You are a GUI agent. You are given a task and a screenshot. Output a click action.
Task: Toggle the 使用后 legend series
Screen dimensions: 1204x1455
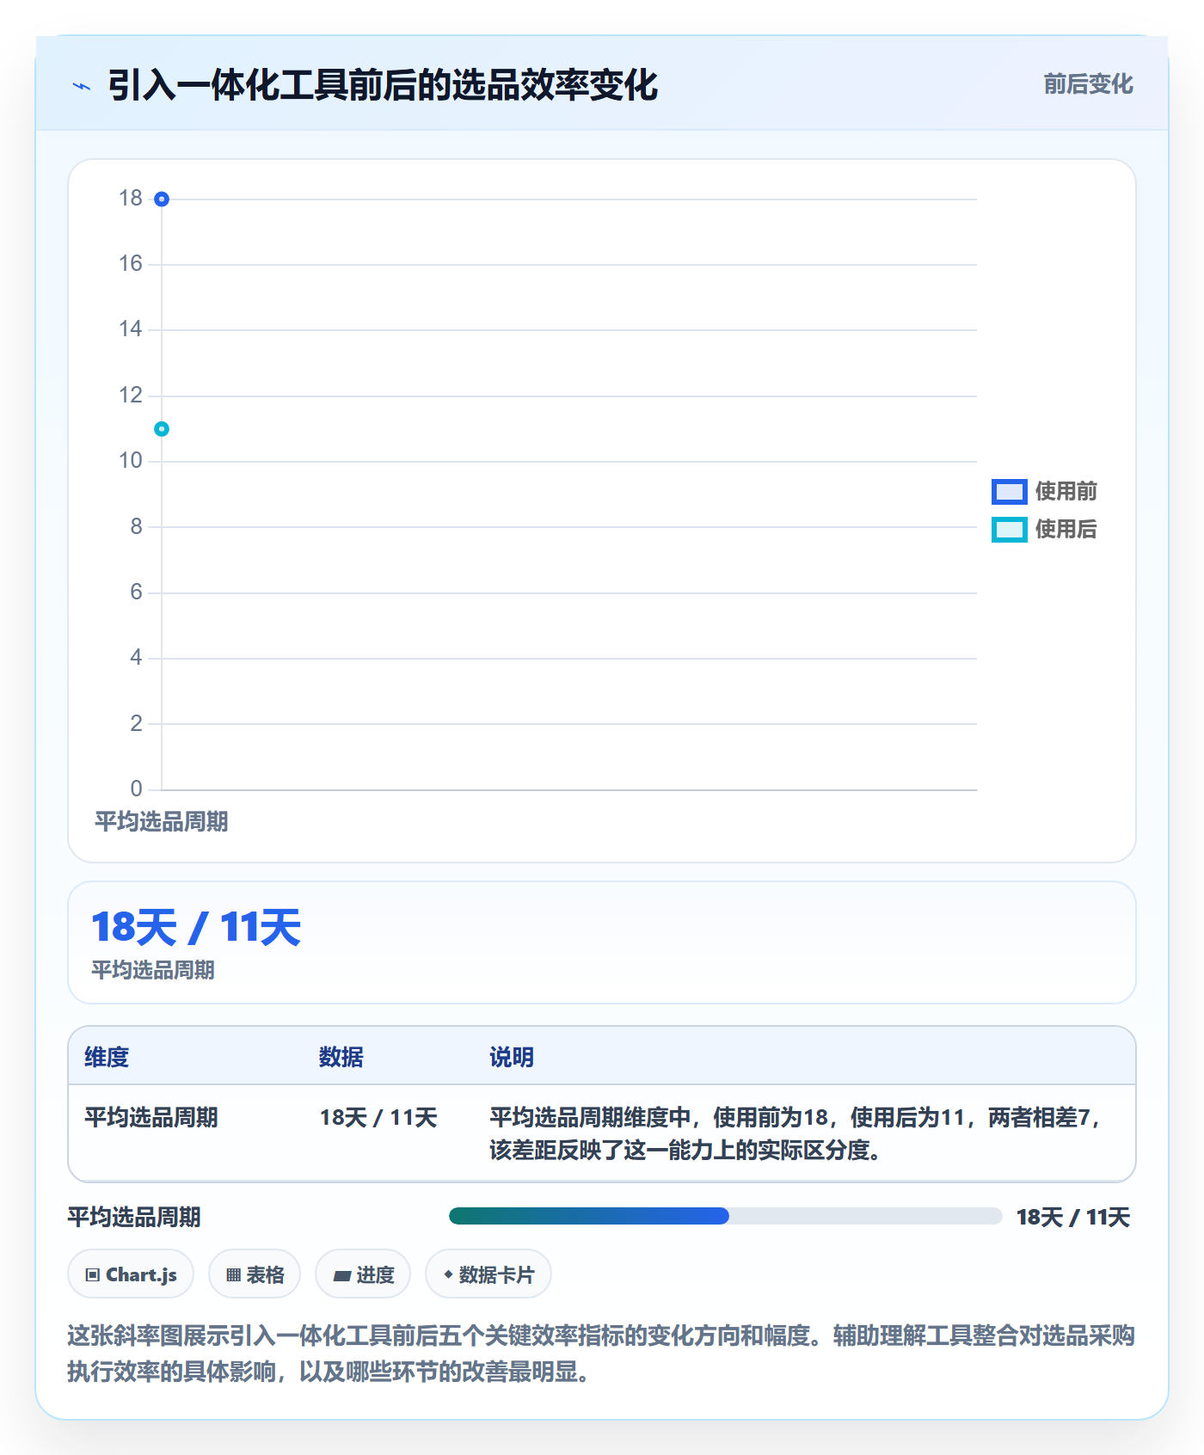[x=1044, y=529]
